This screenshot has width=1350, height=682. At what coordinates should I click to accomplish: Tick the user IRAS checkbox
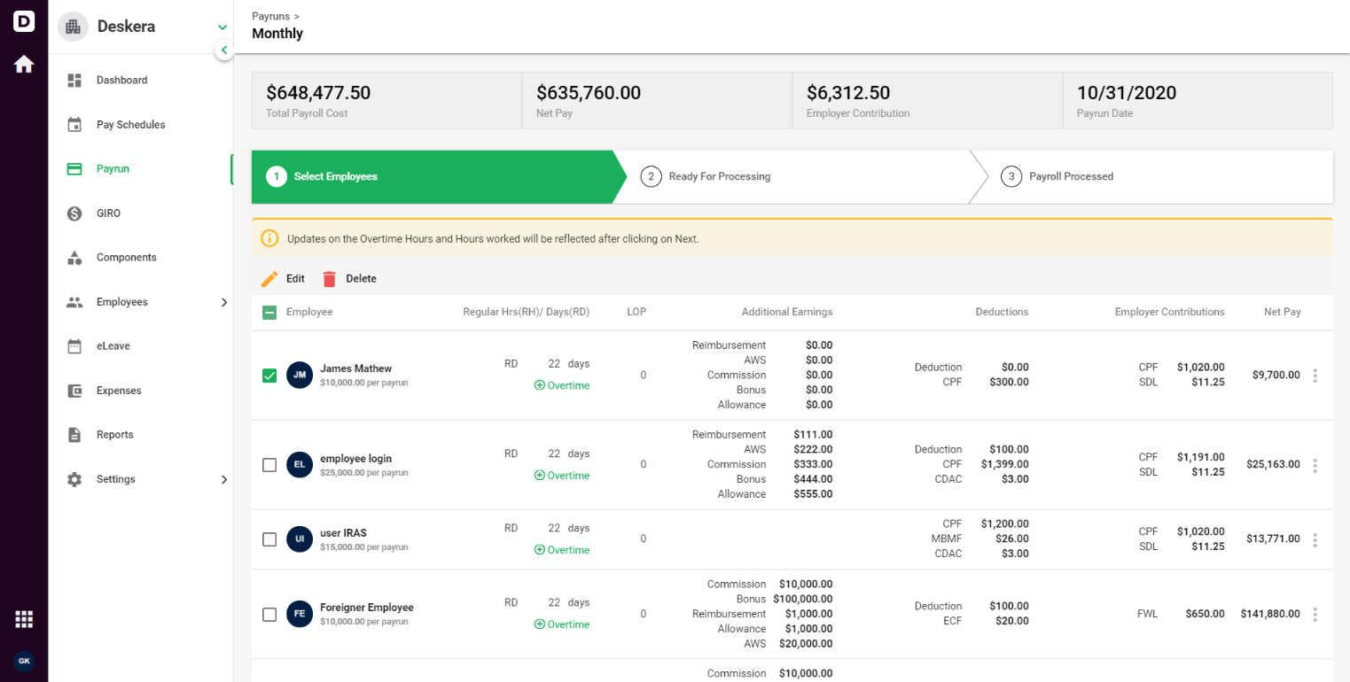pos(269,539)
